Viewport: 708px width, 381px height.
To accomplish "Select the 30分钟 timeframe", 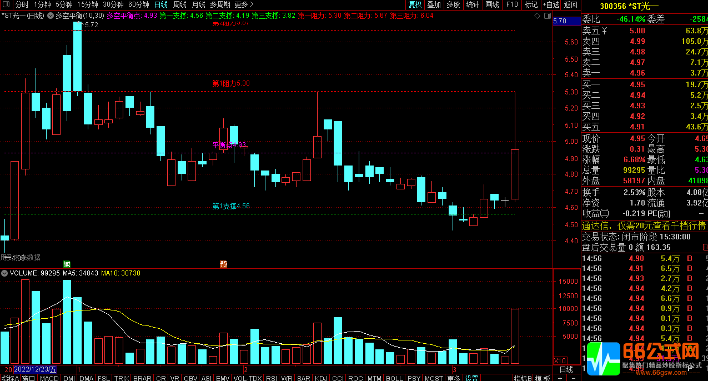I will pos(113,4).
